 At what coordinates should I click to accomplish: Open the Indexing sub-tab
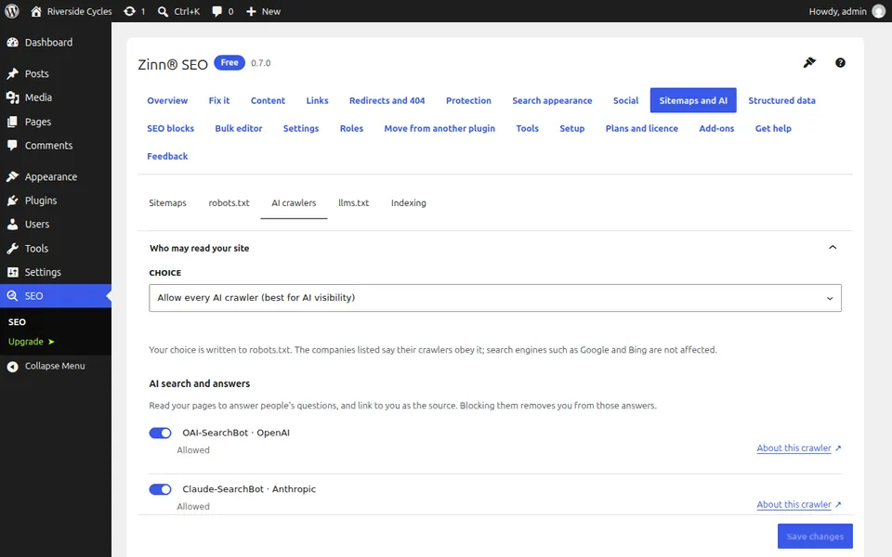tap(409, 203)
